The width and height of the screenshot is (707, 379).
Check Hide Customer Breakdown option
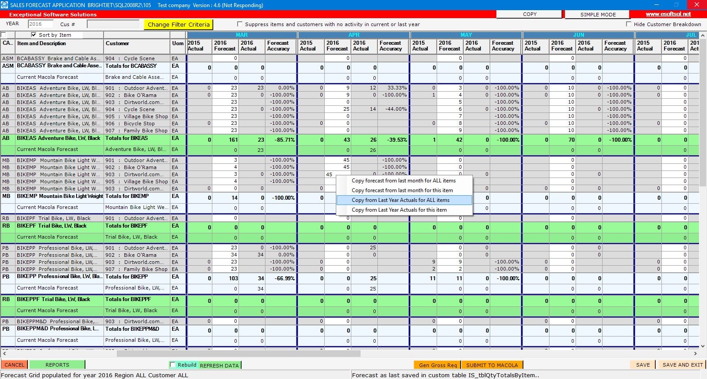point(629,24)
